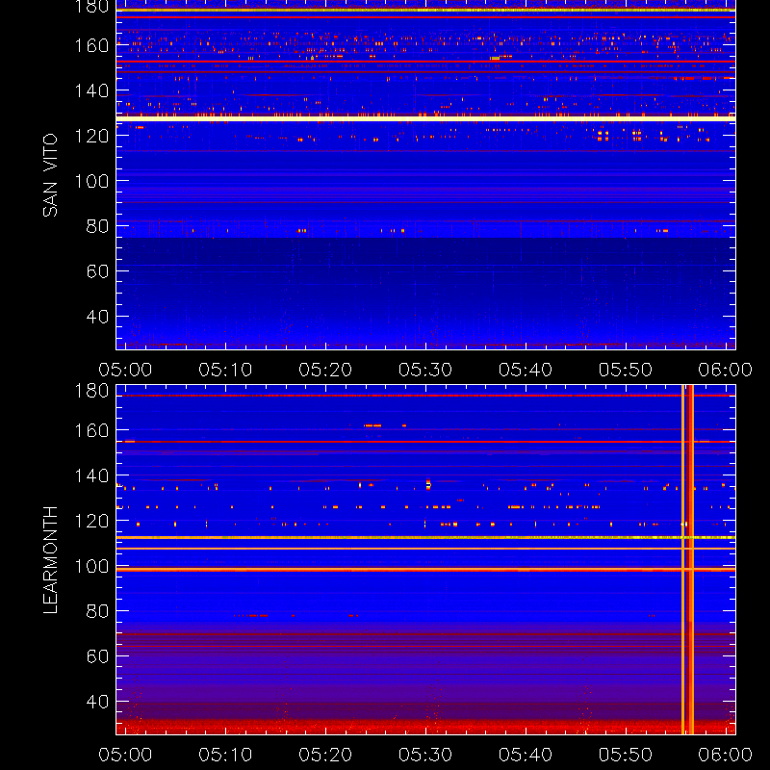Select the 140 frequency label on the San Vito axis
770x770 pixels.
91,90
